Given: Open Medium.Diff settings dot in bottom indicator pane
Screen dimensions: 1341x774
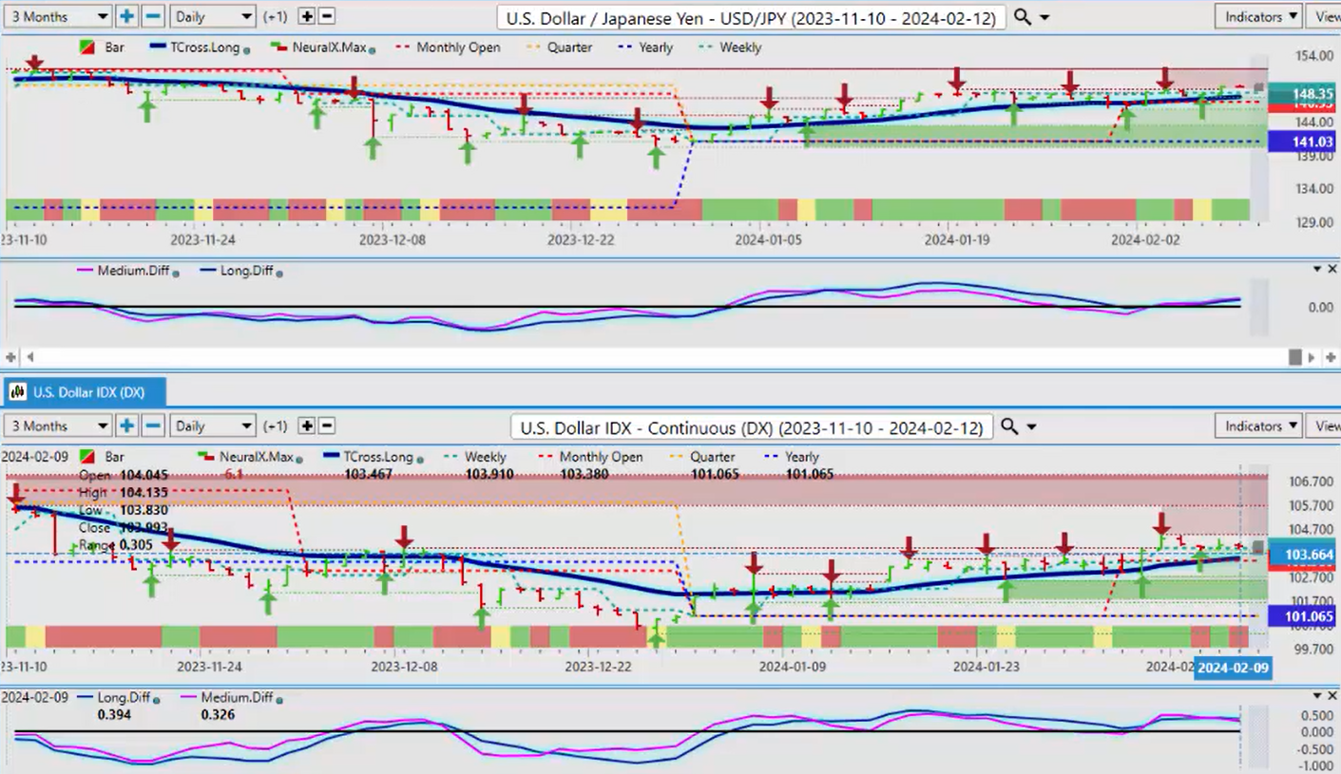Looking at the screenshot, I should pyautogui.click(x=278, y=699).
